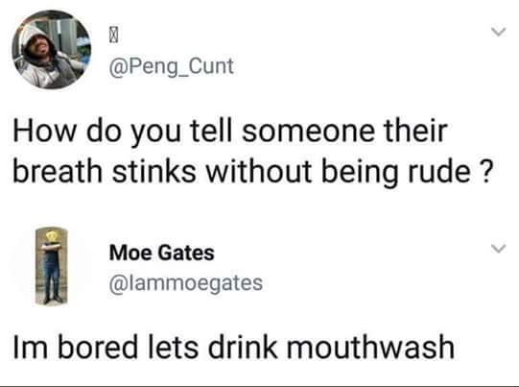View the top tweet author's avatar image
This screenshot has height=387, width=519.
[x=51, y=50]
